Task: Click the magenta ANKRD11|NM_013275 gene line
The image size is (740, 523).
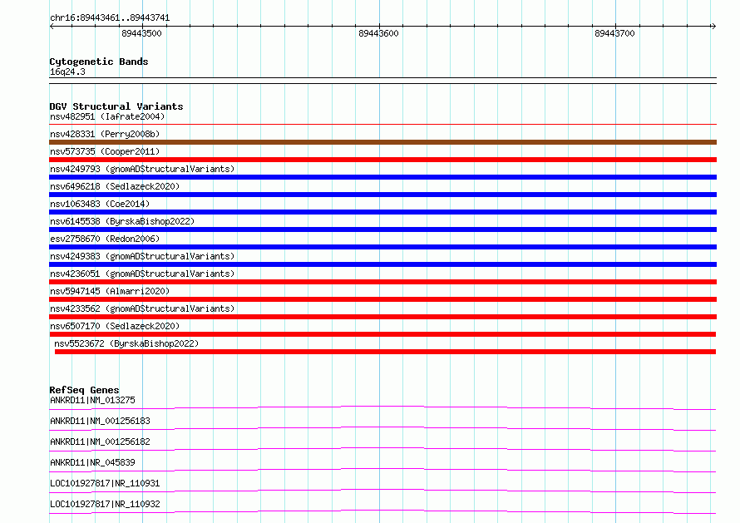Action: 382,407
